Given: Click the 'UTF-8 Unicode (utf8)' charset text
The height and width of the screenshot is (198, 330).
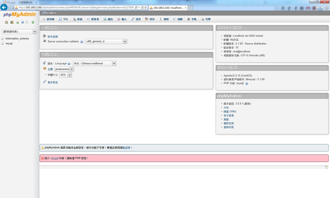Looking at the screenshot, I should tap(253, 56).
